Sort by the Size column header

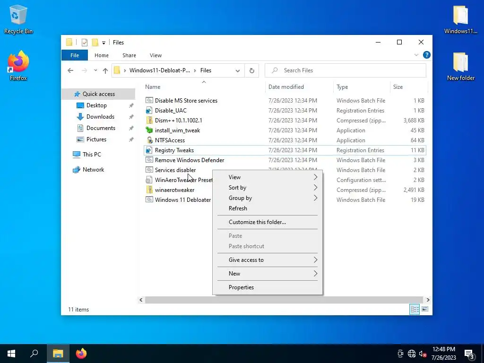tap(409, 87)
